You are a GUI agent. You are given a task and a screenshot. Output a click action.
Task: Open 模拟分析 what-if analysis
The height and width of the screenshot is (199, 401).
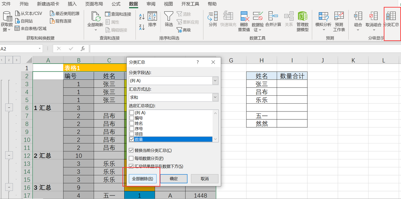[323, 21]
